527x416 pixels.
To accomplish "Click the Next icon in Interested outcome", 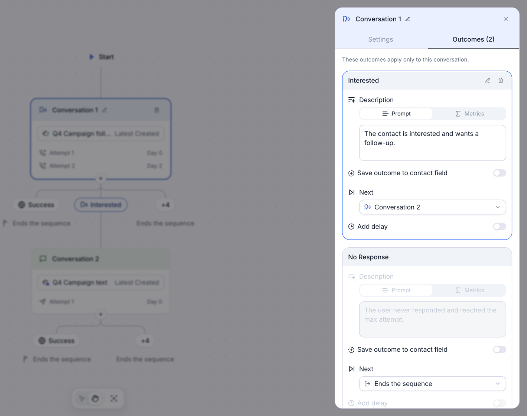I will pos(352,192).
